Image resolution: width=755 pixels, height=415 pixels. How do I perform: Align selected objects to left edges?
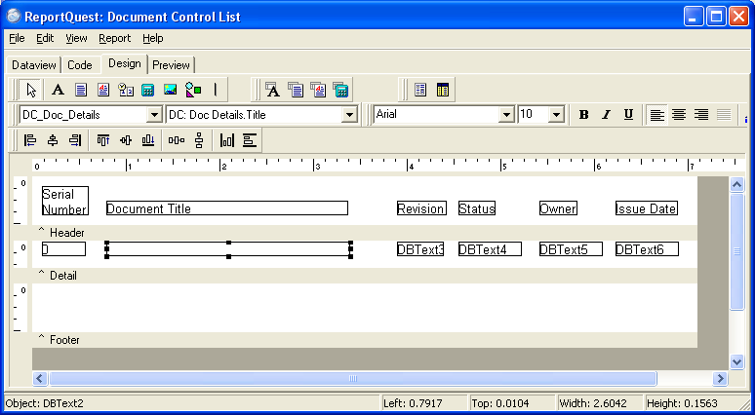[30, 140]
